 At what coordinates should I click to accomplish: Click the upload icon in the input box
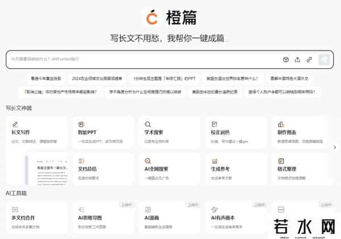(297, 59)
